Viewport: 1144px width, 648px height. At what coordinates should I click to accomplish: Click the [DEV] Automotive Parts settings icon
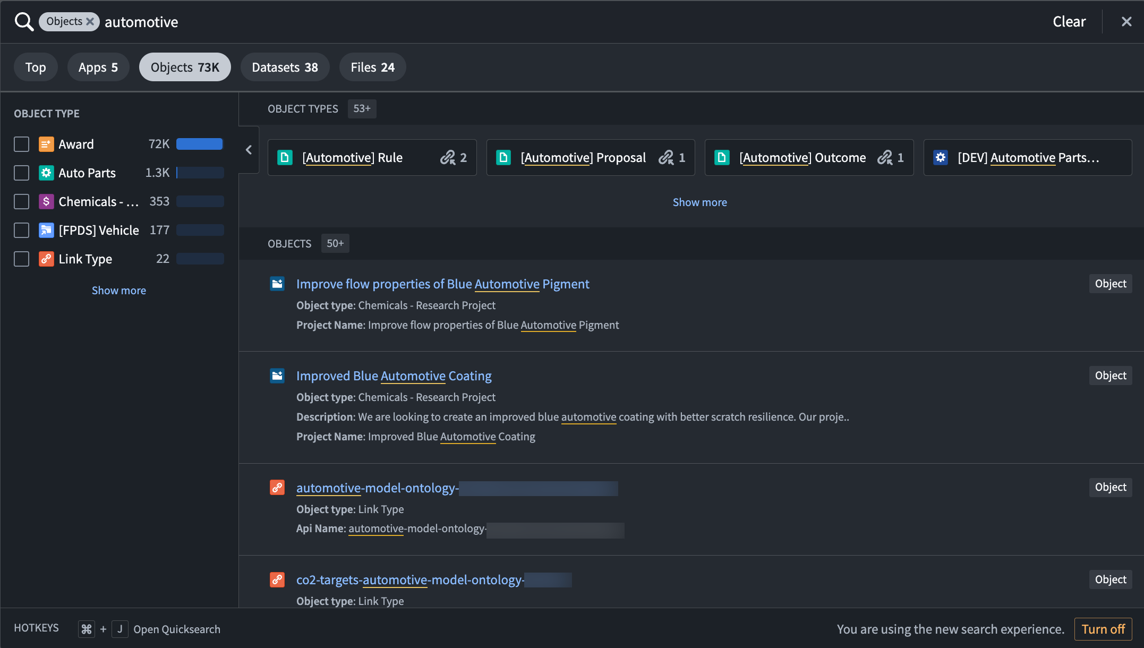[x=940, y=157]
